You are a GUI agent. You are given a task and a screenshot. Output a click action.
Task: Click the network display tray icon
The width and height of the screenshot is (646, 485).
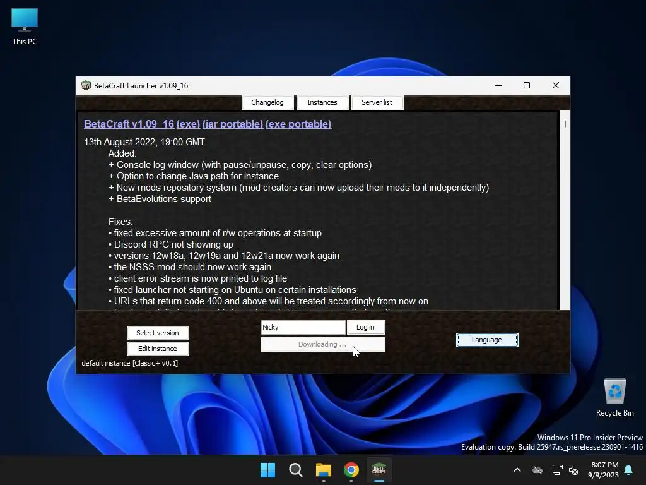coord(557,470)
